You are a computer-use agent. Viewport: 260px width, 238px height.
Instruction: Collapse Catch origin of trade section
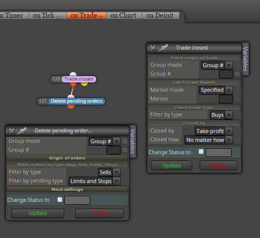point(194,58)
